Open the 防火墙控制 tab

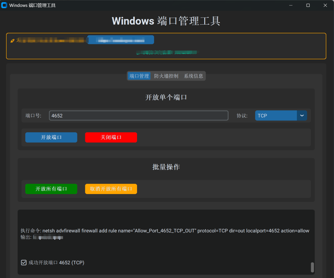pyautogui.click(x=166, y=76)
